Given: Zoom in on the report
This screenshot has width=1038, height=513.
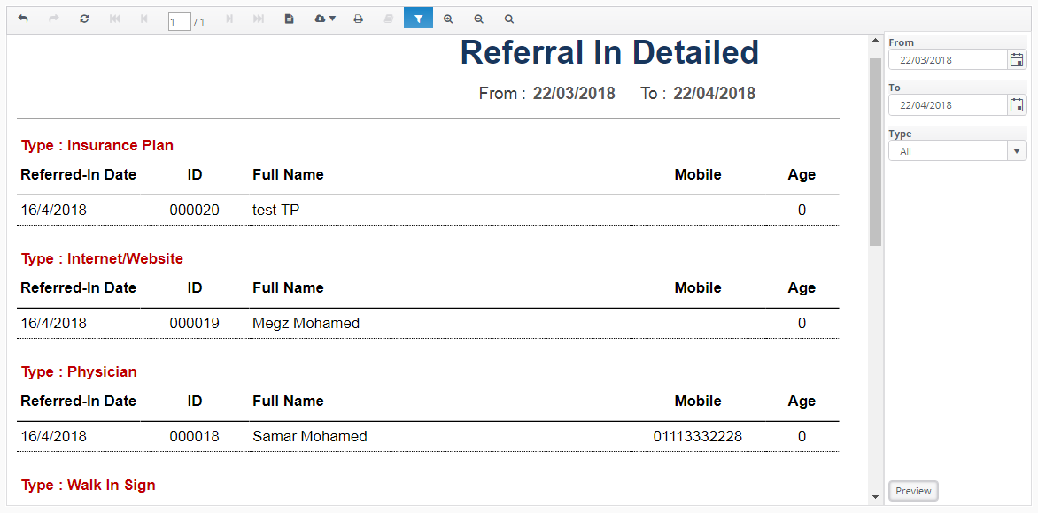Looking at the screenshot, I should tap(448, 19).
